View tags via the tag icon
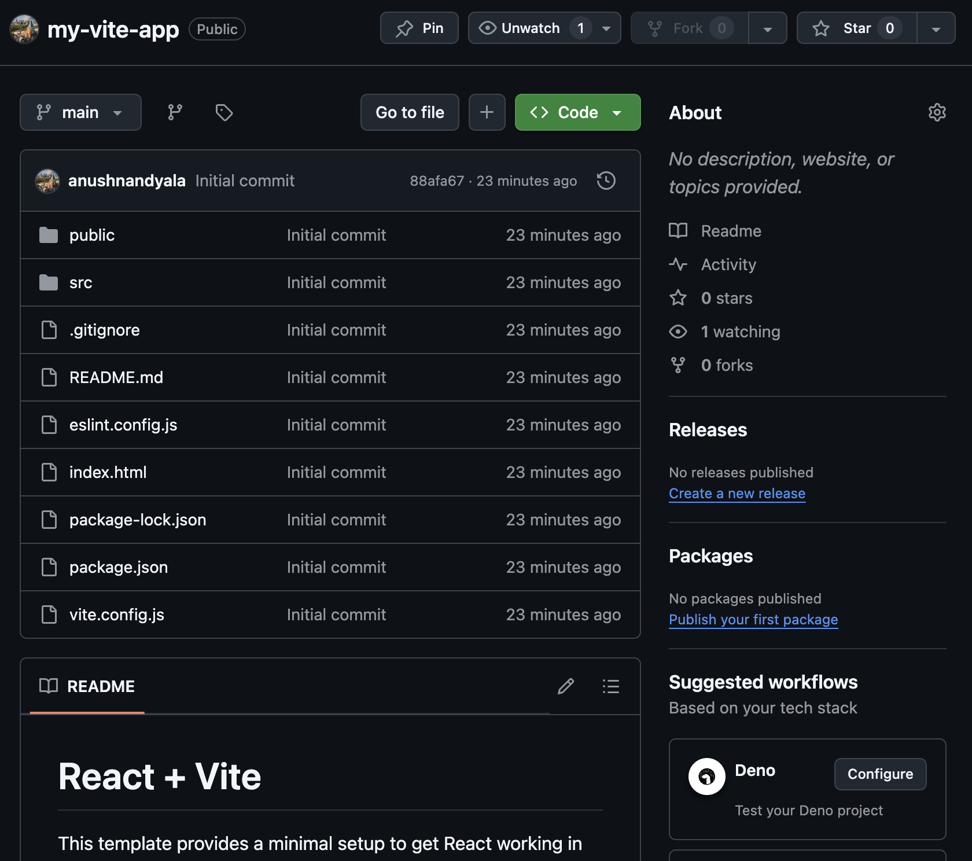Viewport: 972px width, 861px height. [x=224, y=112]
